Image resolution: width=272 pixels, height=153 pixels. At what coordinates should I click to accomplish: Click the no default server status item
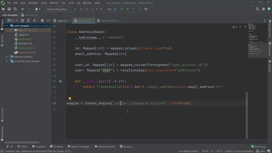pos(189,151)
